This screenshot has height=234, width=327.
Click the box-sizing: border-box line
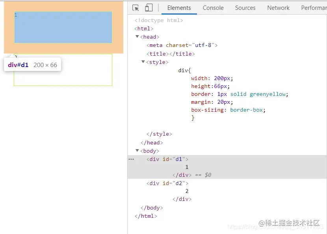(x=229, y=110)
